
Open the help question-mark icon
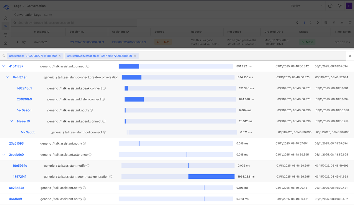(330, 6)
